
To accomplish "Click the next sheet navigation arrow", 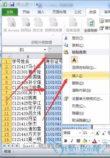I will tap(13, 146).
